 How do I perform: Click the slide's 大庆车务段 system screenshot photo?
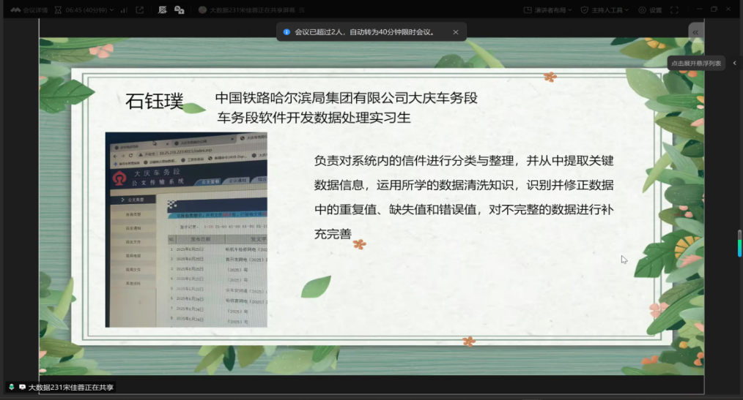coord(186,230)
